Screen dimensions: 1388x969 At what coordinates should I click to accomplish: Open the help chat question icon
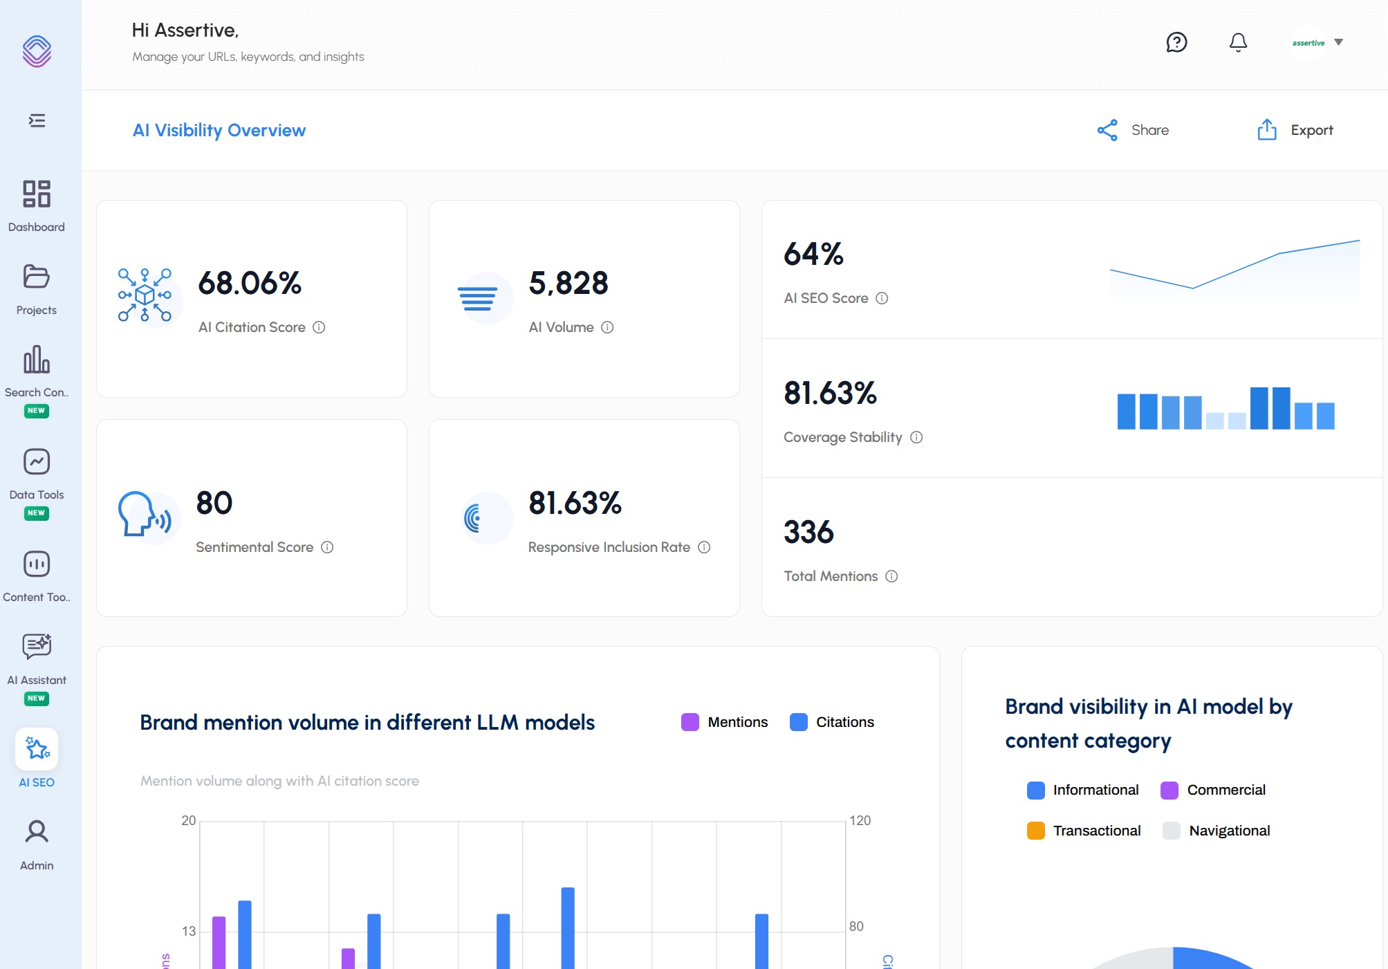point(1176,42)
